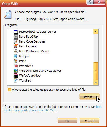Click the Nero PhotoSnap Viewer icon
Image resolution: width=107 pixels, height=127 pixels.
pyautogui.click(x=16, y=51)
